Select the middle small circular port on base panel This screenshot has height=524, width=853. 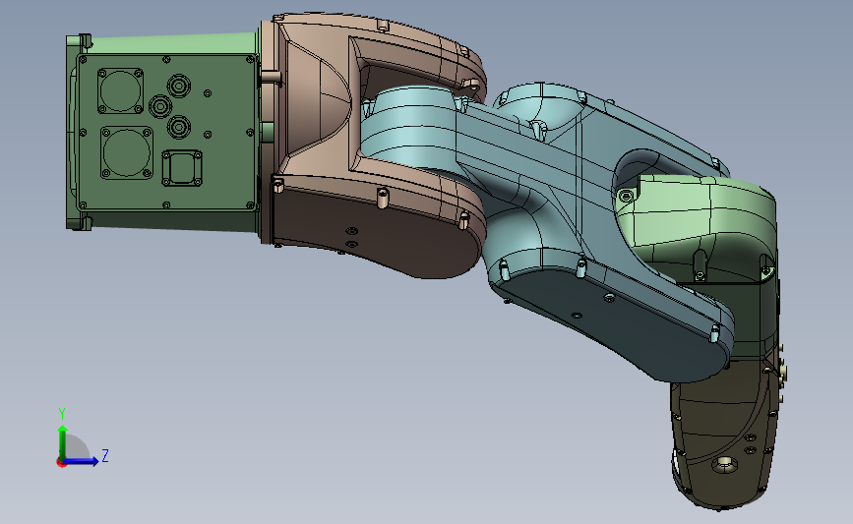coord(160,106)
